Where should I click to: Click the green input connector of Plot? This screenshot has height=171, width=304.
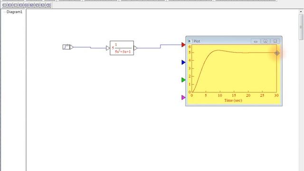[183, 80]
